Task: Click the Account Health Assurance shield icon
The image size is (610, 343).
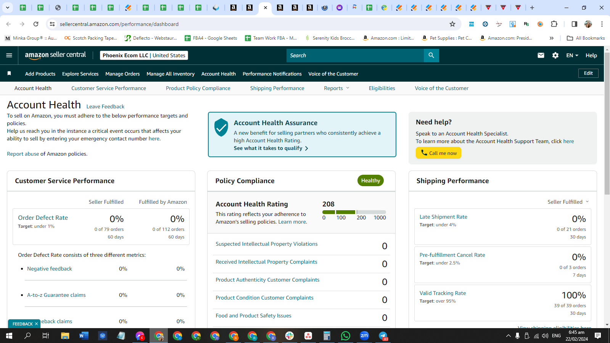Action: (221, 127)
